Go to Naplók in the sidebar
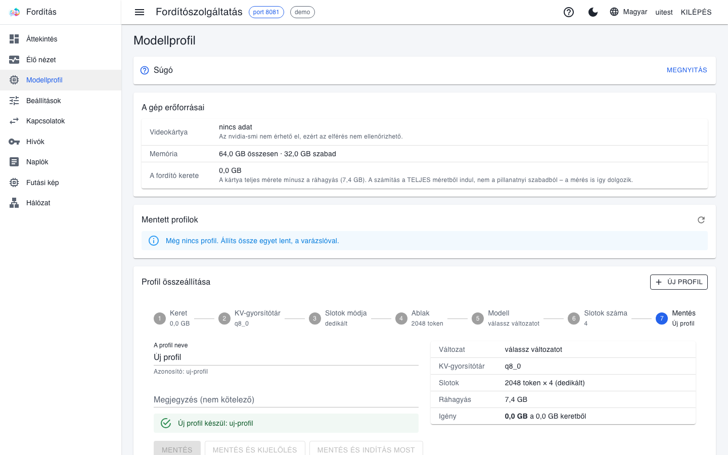 (x=61, y=162)
